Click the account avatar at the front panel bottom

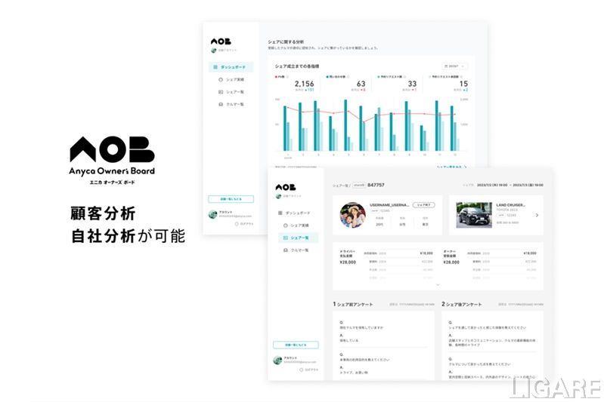[277, 360]
